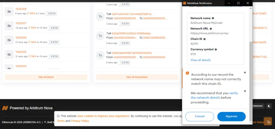Open transaction 0x892abbd0d87a02d93b3d20d
Viewport: 275px width, 129px height.
pyautogui.click(x=133, y=53)
